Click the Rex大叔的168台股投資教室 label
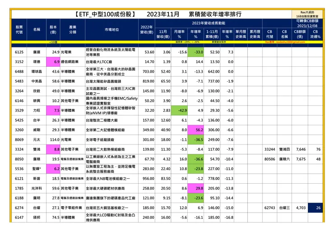The height and width of the screenshot is (236, 334). [x=307, y=14]
